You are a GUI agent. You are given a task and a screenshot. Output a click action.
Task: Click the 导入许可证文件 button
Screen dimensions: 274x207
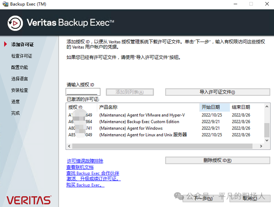pos(217,92)
